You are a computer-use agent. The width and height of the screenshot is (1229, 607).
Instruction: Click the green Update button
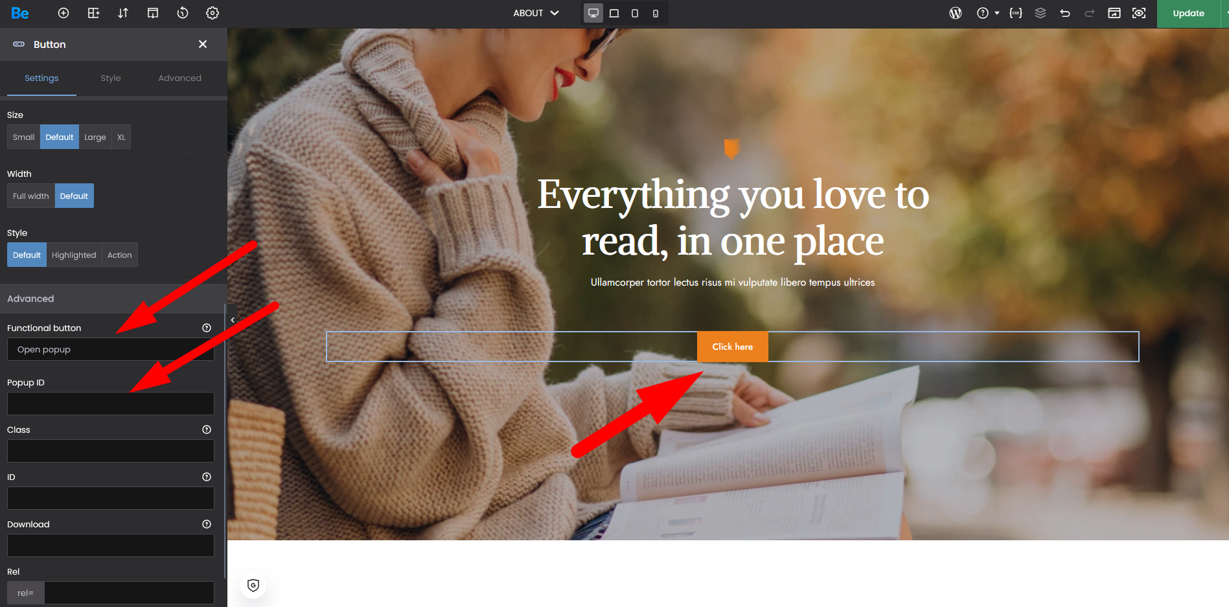1189,13
